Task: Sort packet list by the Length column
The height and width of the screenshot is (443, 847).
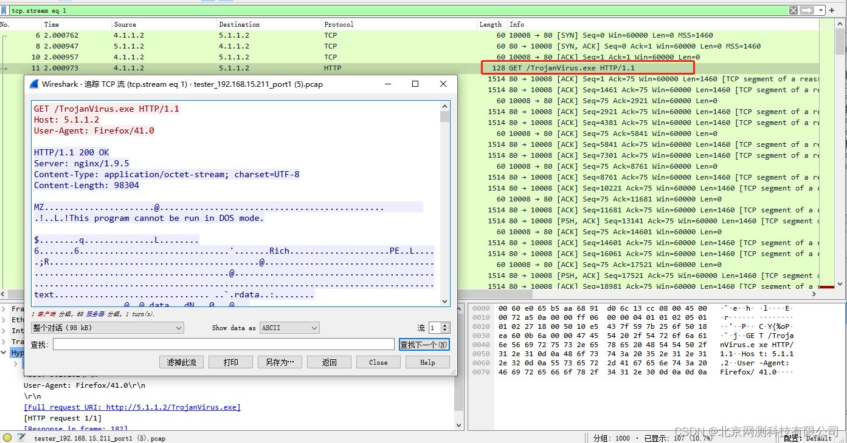Action: tap(492, 24)
